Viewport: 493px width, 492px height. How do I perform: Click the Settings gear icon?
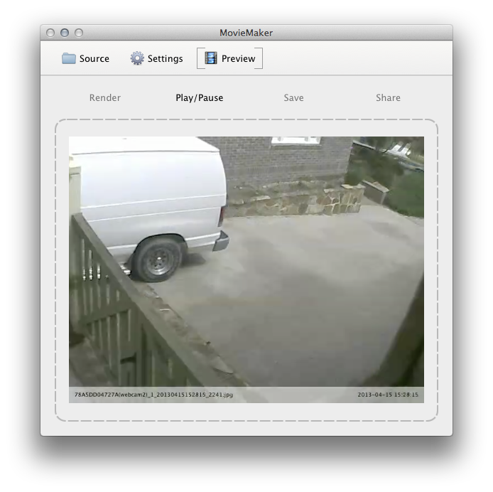(137, 58)
